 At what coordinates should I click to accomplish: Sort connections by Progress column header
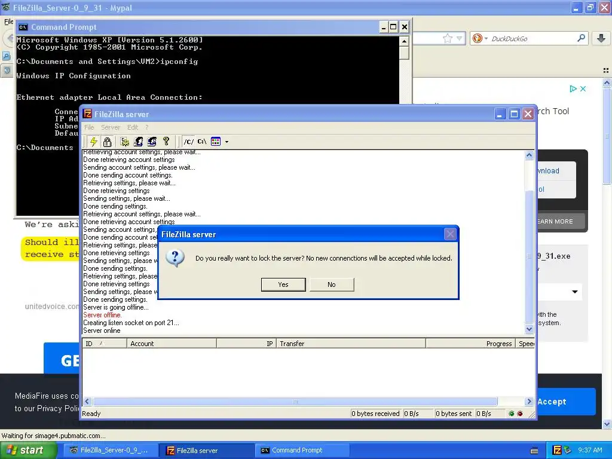coord(470,344)
